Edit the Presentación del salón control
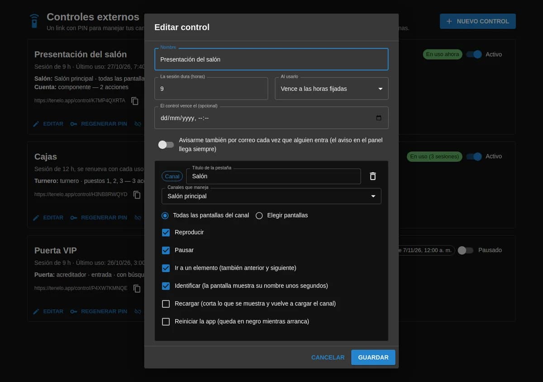This screenshot has width=543, height=382. pyautogui.click(x=48, y=124)
